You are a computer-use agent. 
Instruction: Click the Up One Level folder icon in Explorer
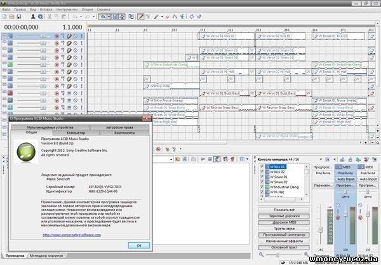click(177, 159)
